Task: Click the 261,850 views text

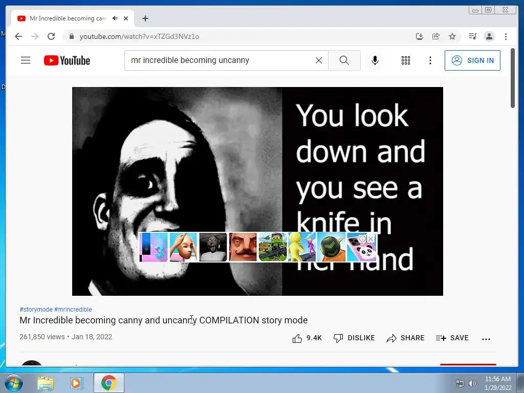Action: [x=42, y=337]
